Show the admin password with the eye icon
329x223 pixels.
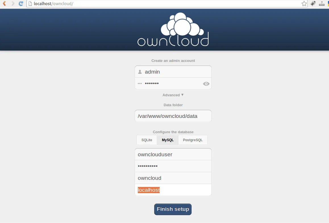tap(206, 84)
